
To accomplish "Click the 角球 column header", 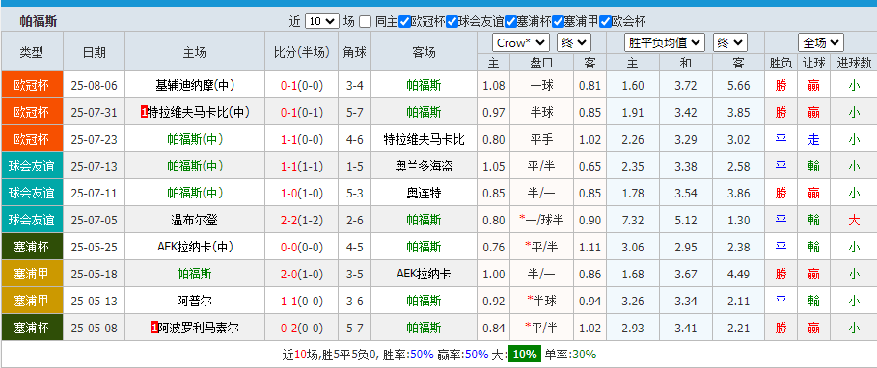I will click(355, 52).
